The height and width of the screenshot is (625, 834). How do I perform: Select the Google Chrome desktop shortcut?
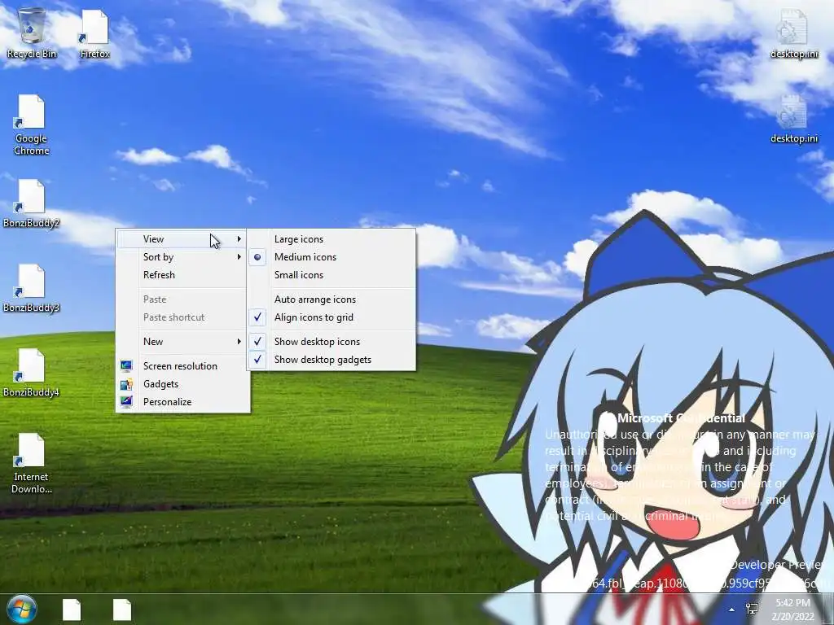(x=32, y=125)
